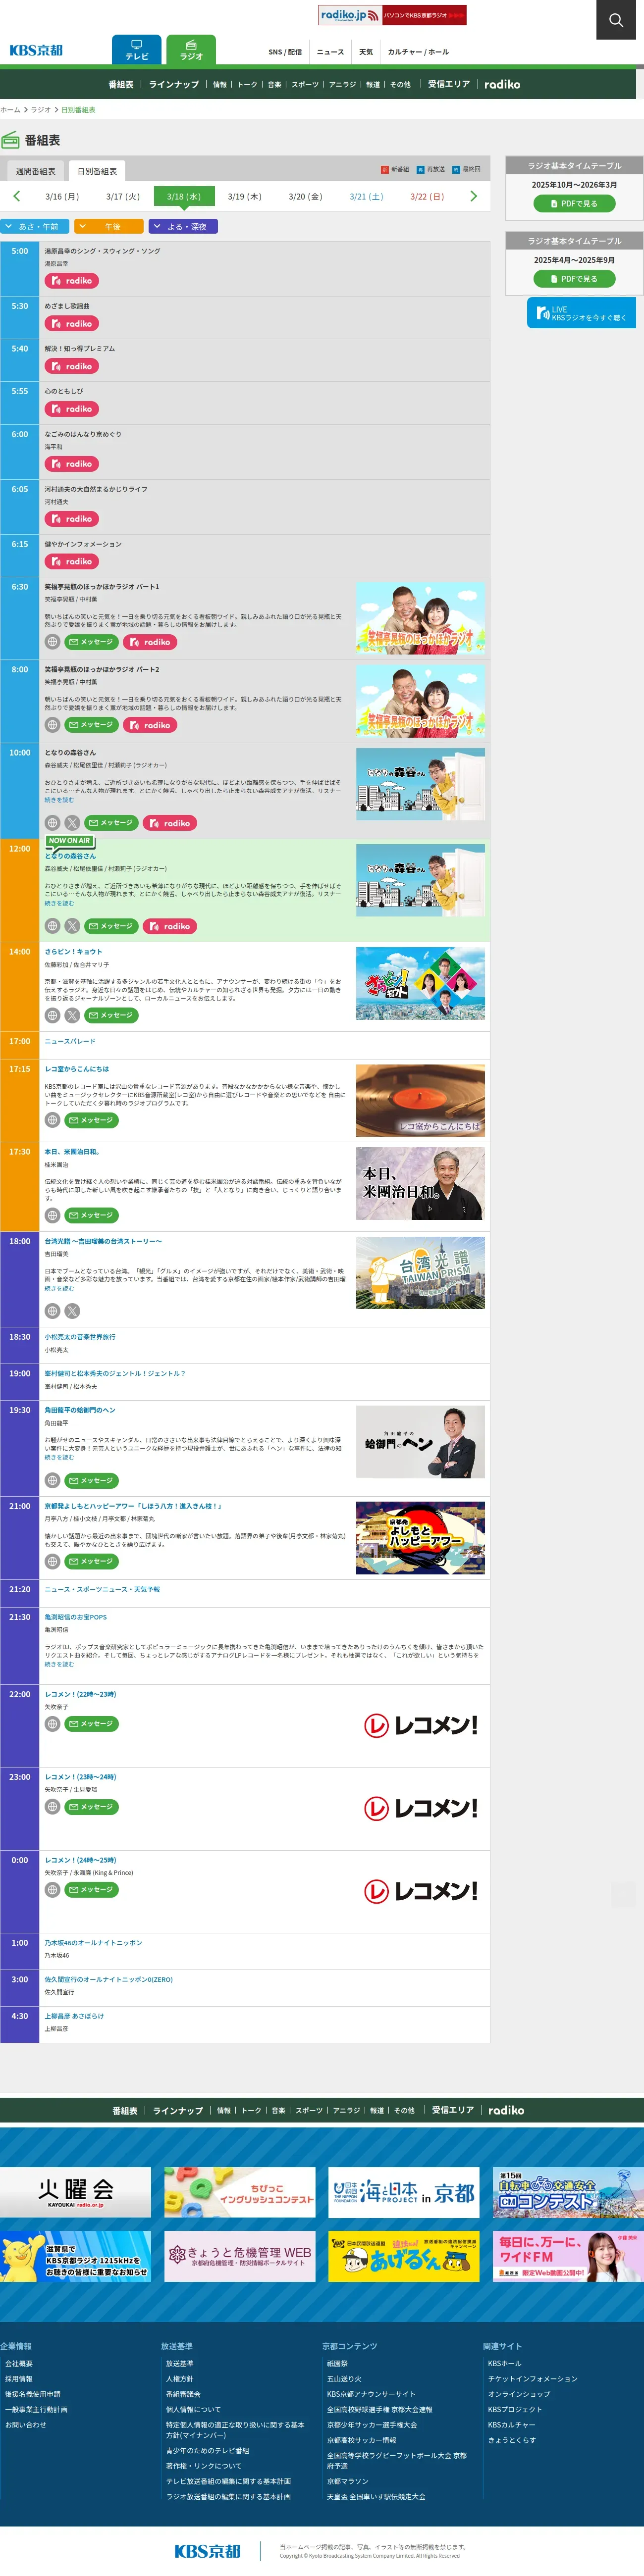Screen dimensions: 644x2576
Task: Click the KBS京都 logo in the header
Action: click(36, 50)
